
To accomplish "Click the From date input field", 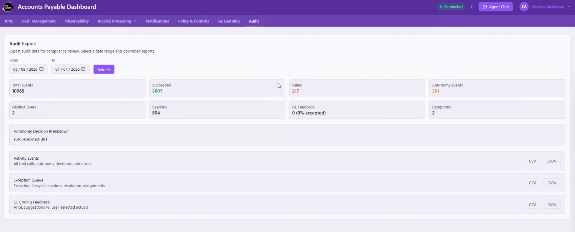I will 28,69.
